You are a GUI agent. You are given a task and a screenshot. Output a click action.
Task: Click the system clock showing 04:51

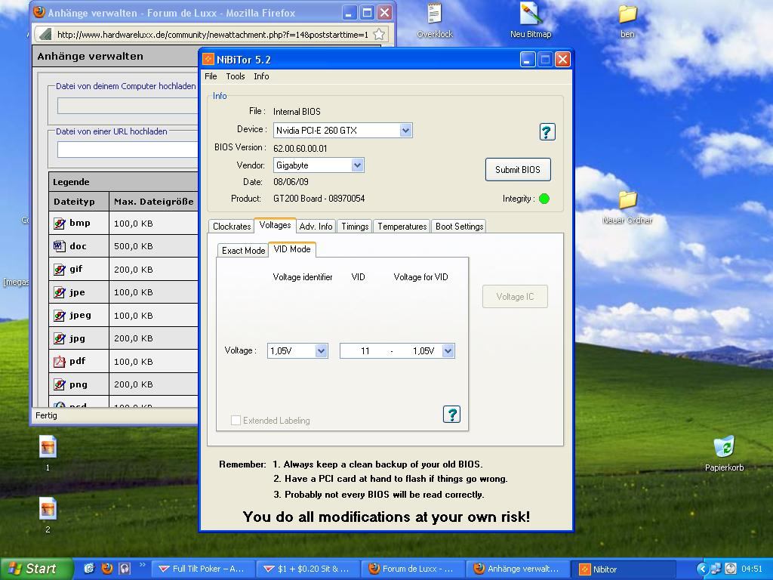click(x=752, y=569)
